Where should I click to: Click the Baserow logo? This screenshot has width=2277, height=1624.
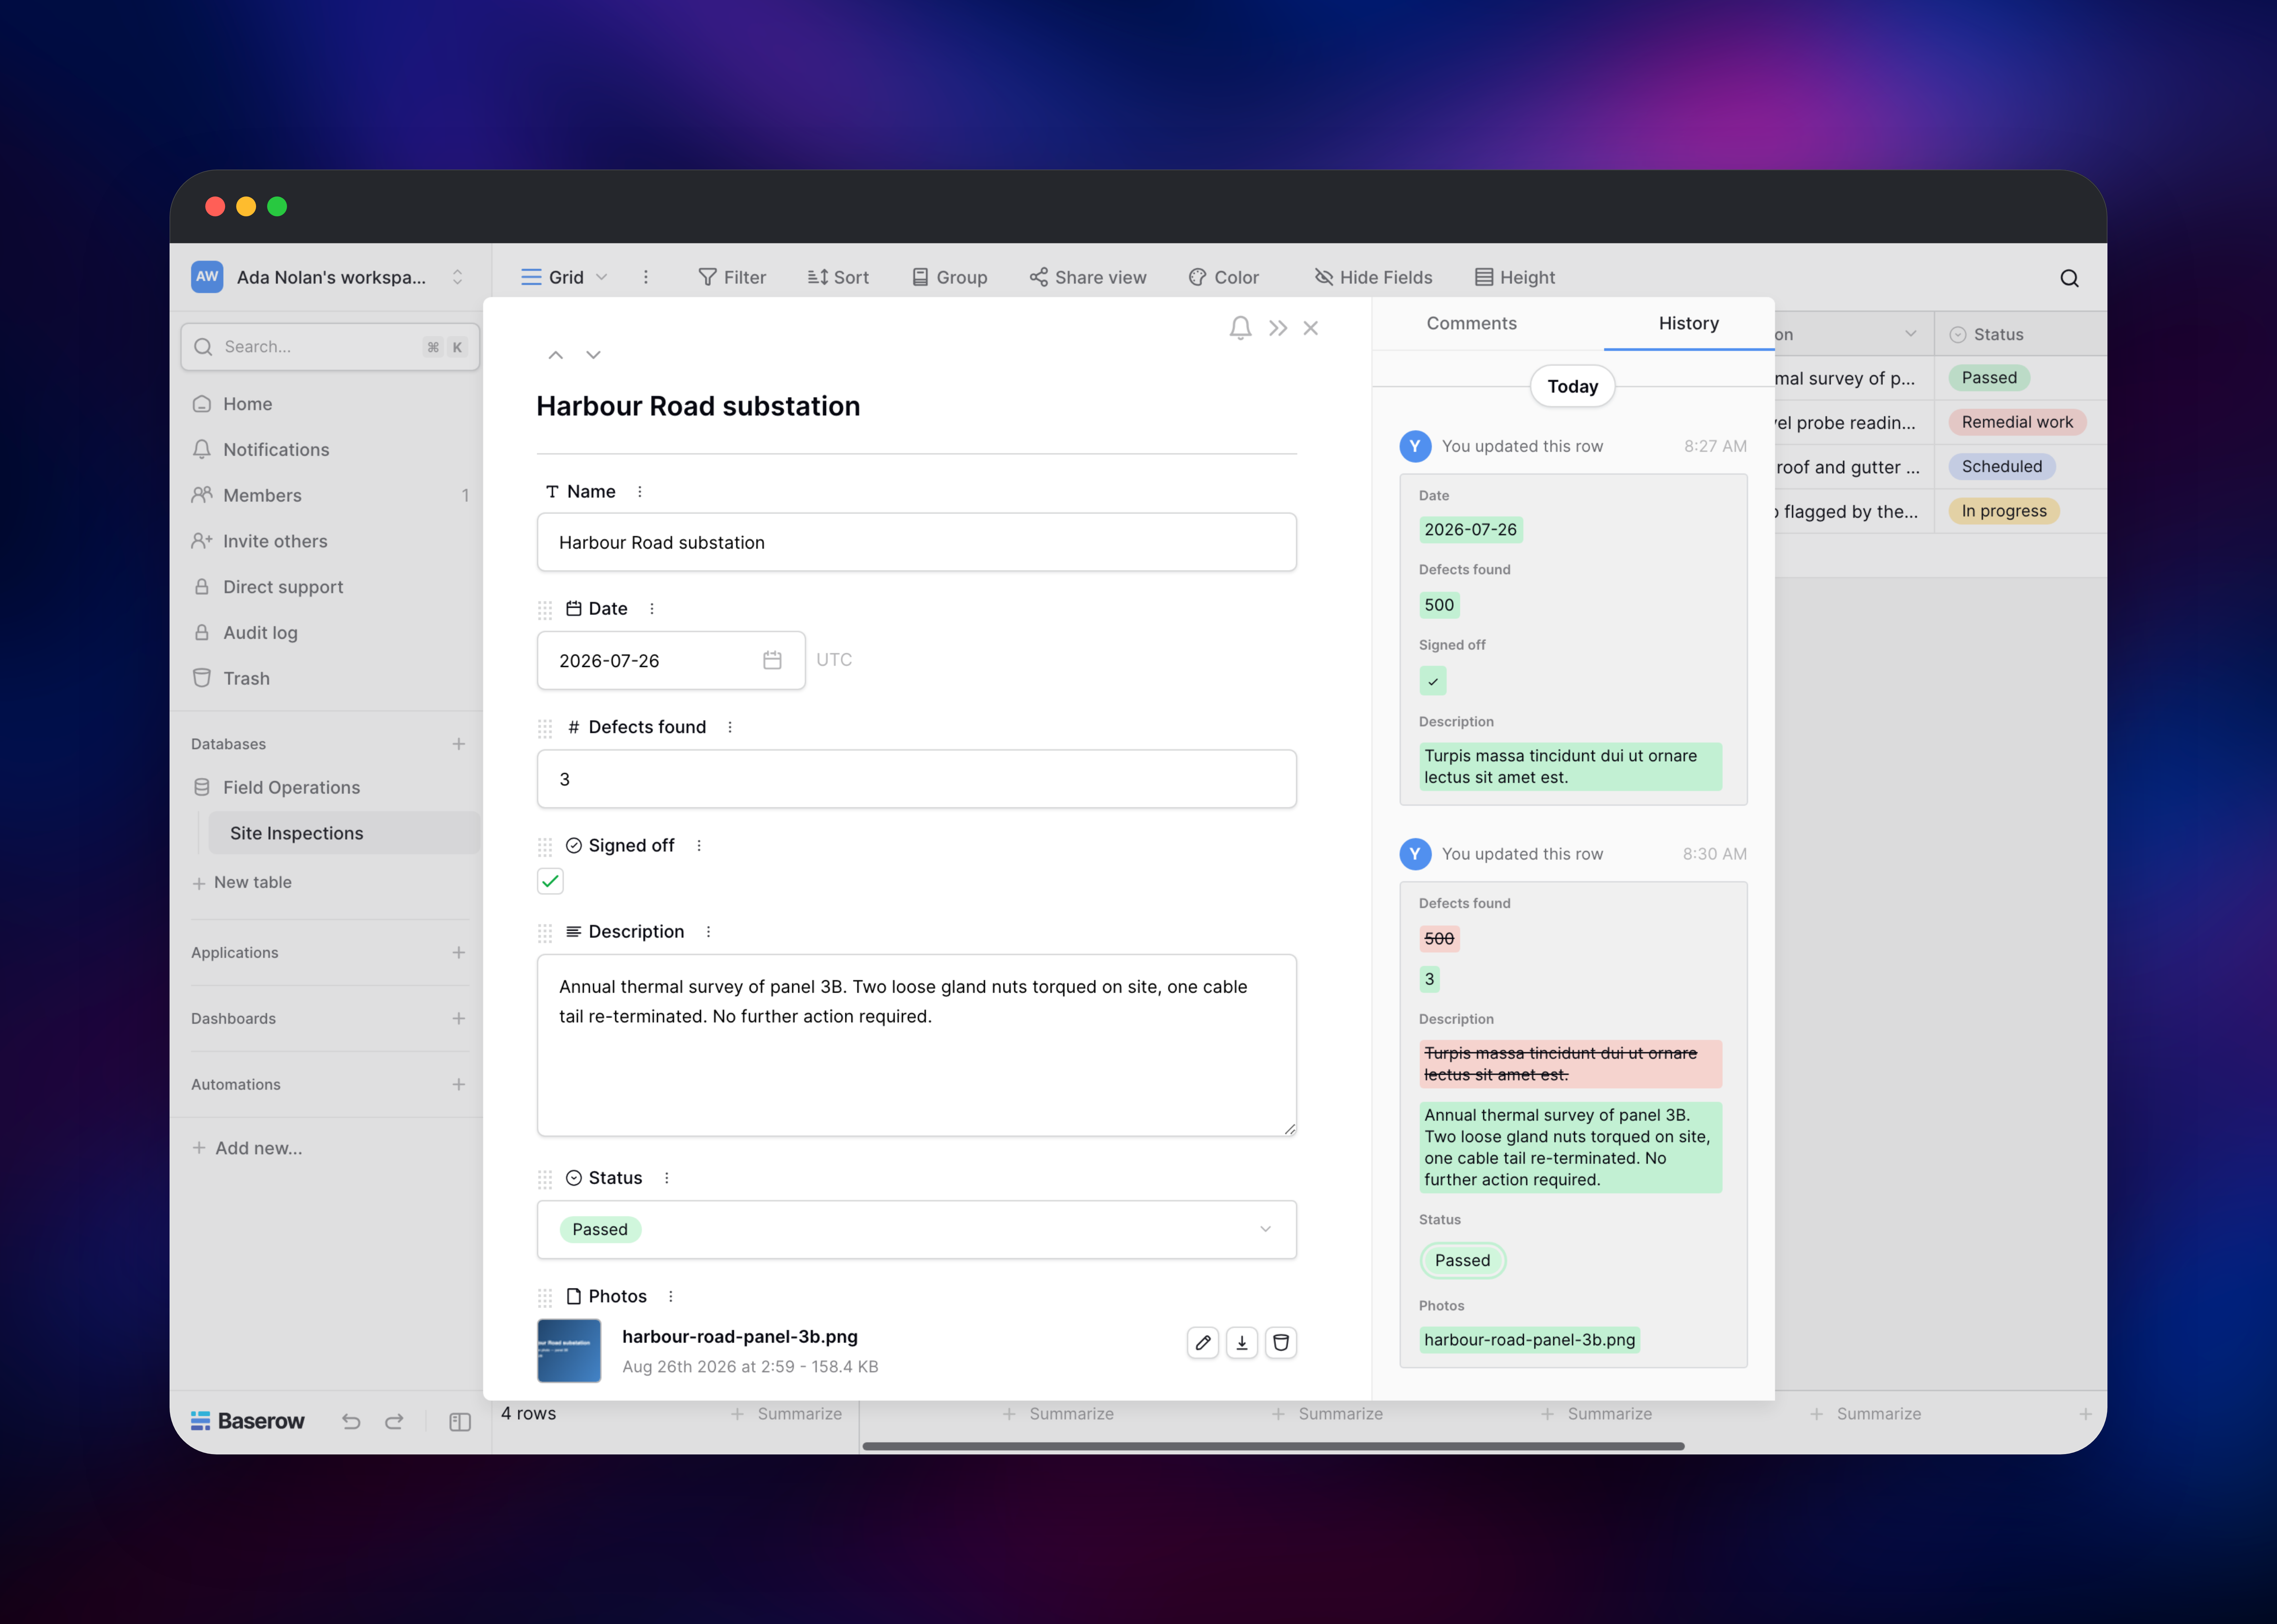coord(248,1421)
